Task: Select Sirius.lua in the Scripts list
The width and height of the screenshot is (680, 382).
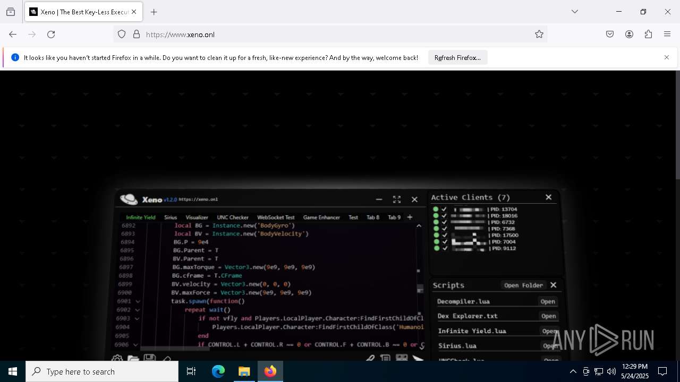Action: tap(457, 346)
